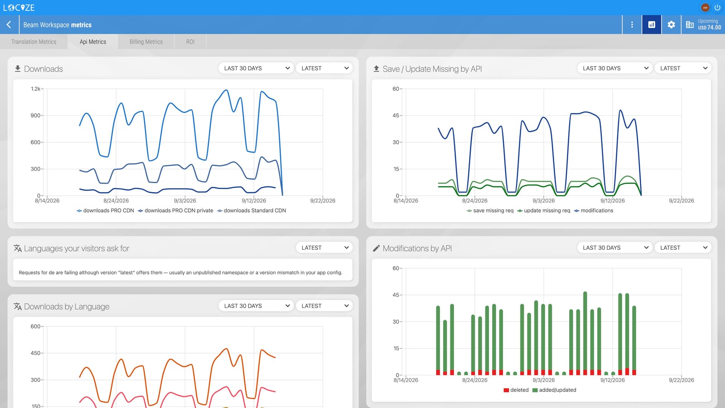Click Beam Workspace metrics title

(x=58, y=25)
